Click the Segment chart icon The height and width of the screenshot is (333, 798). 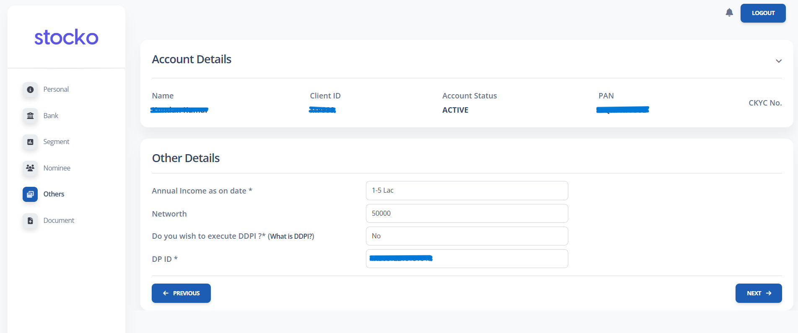tap(30, 142)
